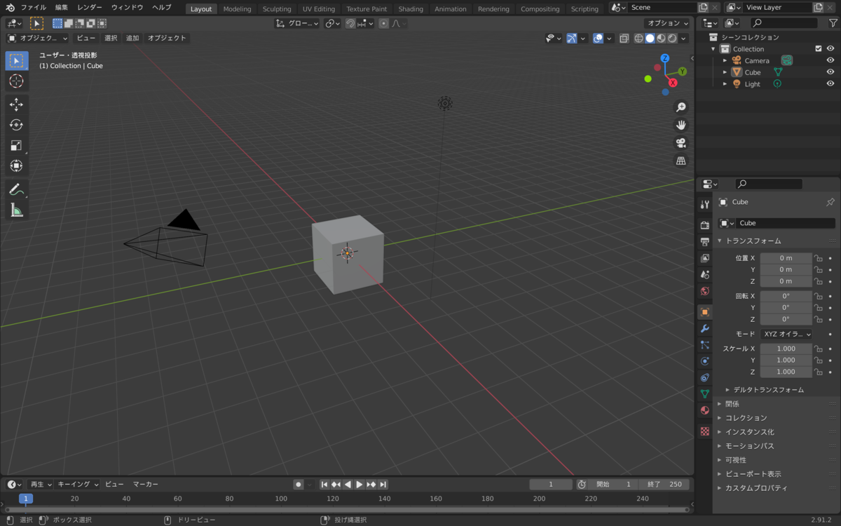Open the Object Constraints properties tab
The width and height of the screenshot is (841, 526).
[705, 378]
